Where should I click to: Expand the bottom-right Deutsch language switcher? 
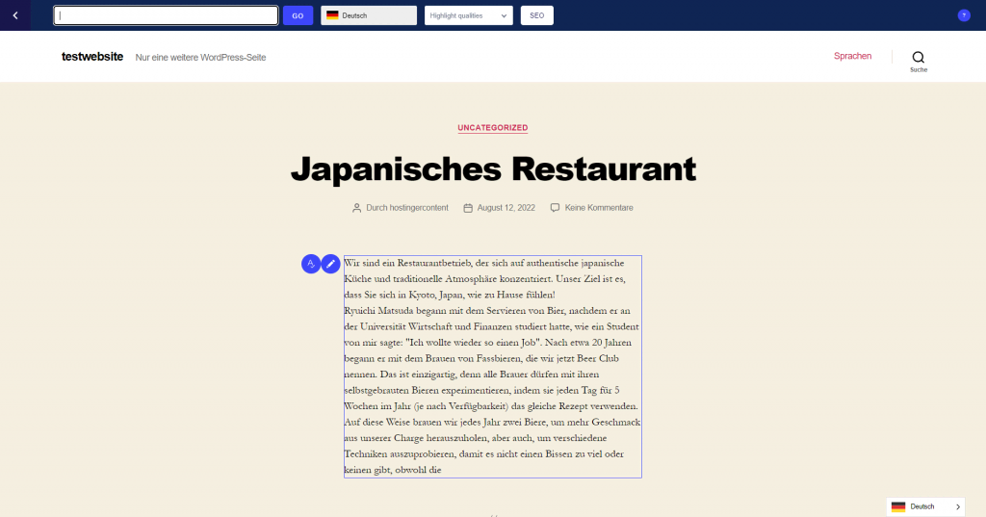tap(925, 506)
